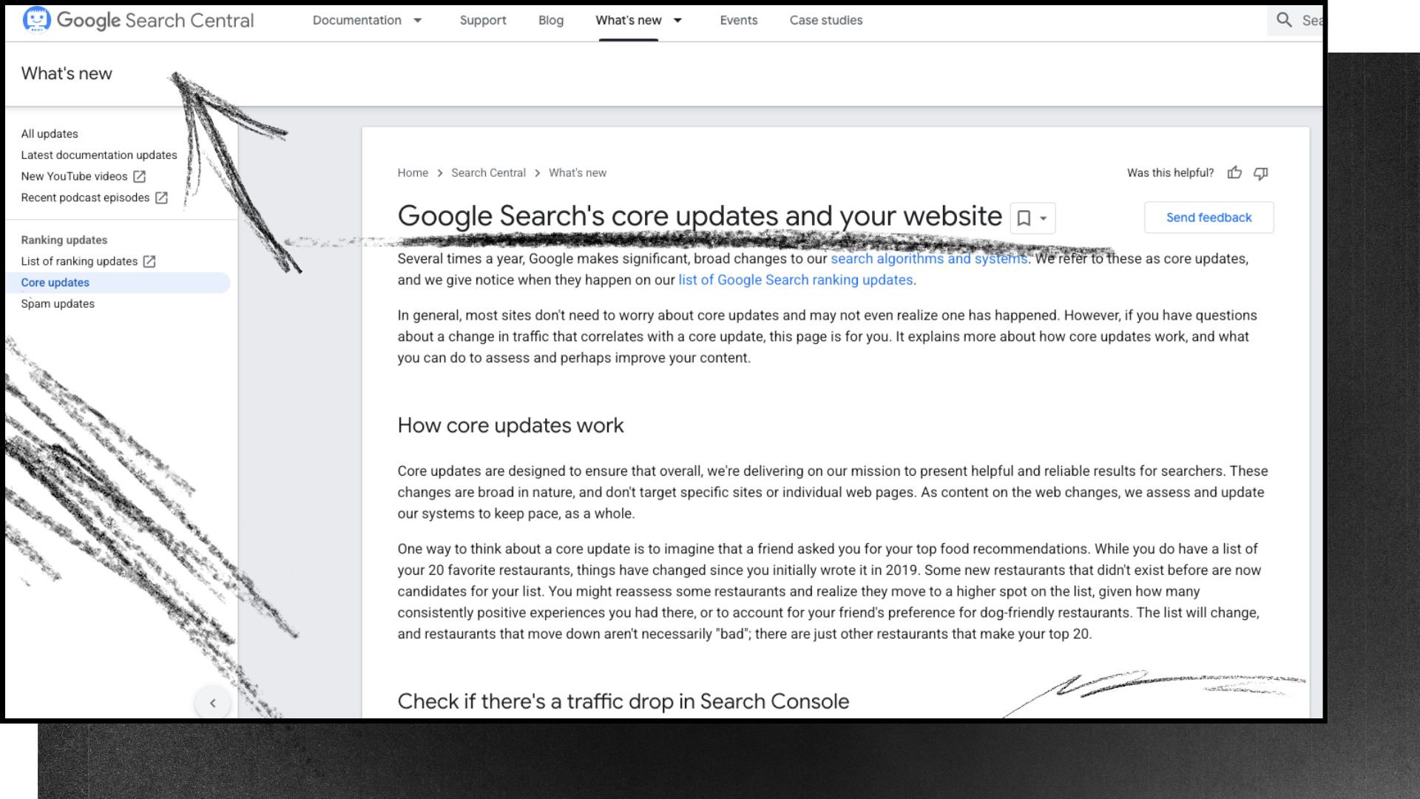Expand the Documentation menu arrow
This screenshot has height=799, width=1420.
(418, 20)
